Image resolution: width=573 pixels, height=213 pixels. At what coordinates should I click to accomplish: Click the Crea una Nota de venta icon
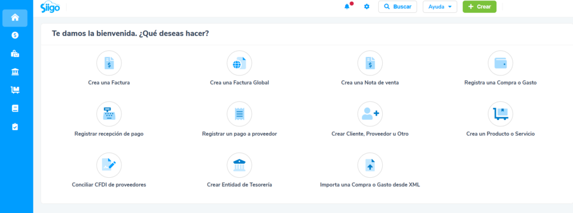[x=370, y=63]
